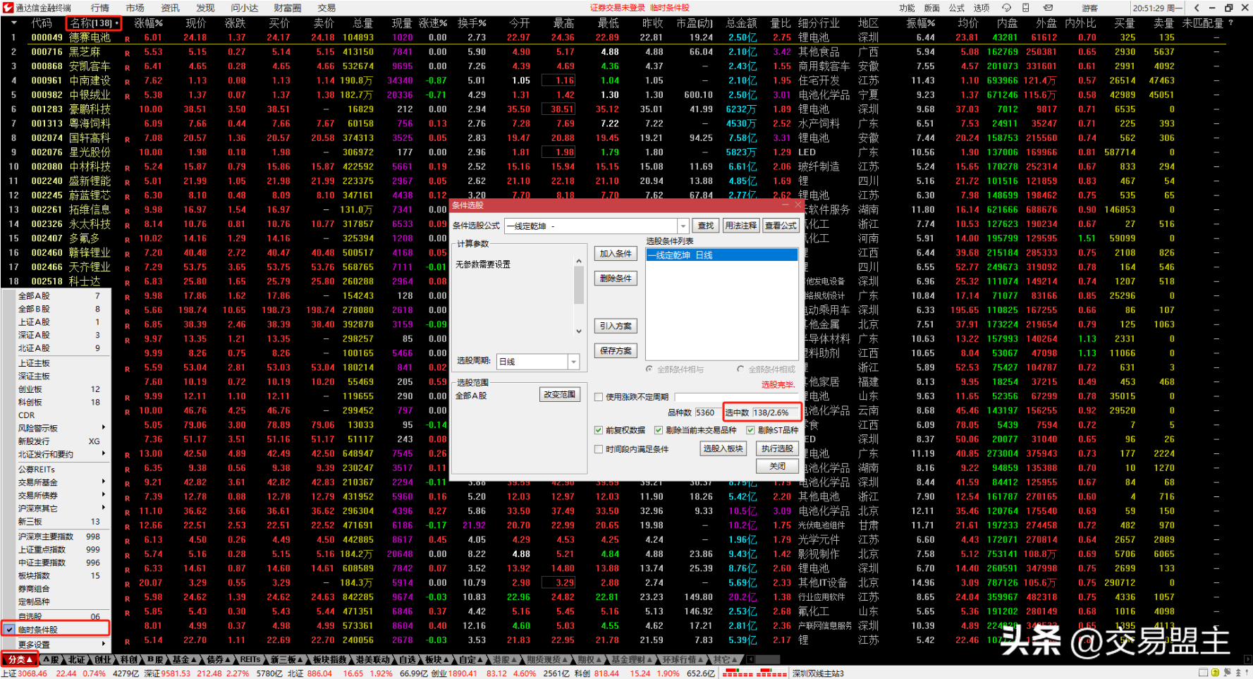Switch to the 科创 bottom tab

pos(128,659)
